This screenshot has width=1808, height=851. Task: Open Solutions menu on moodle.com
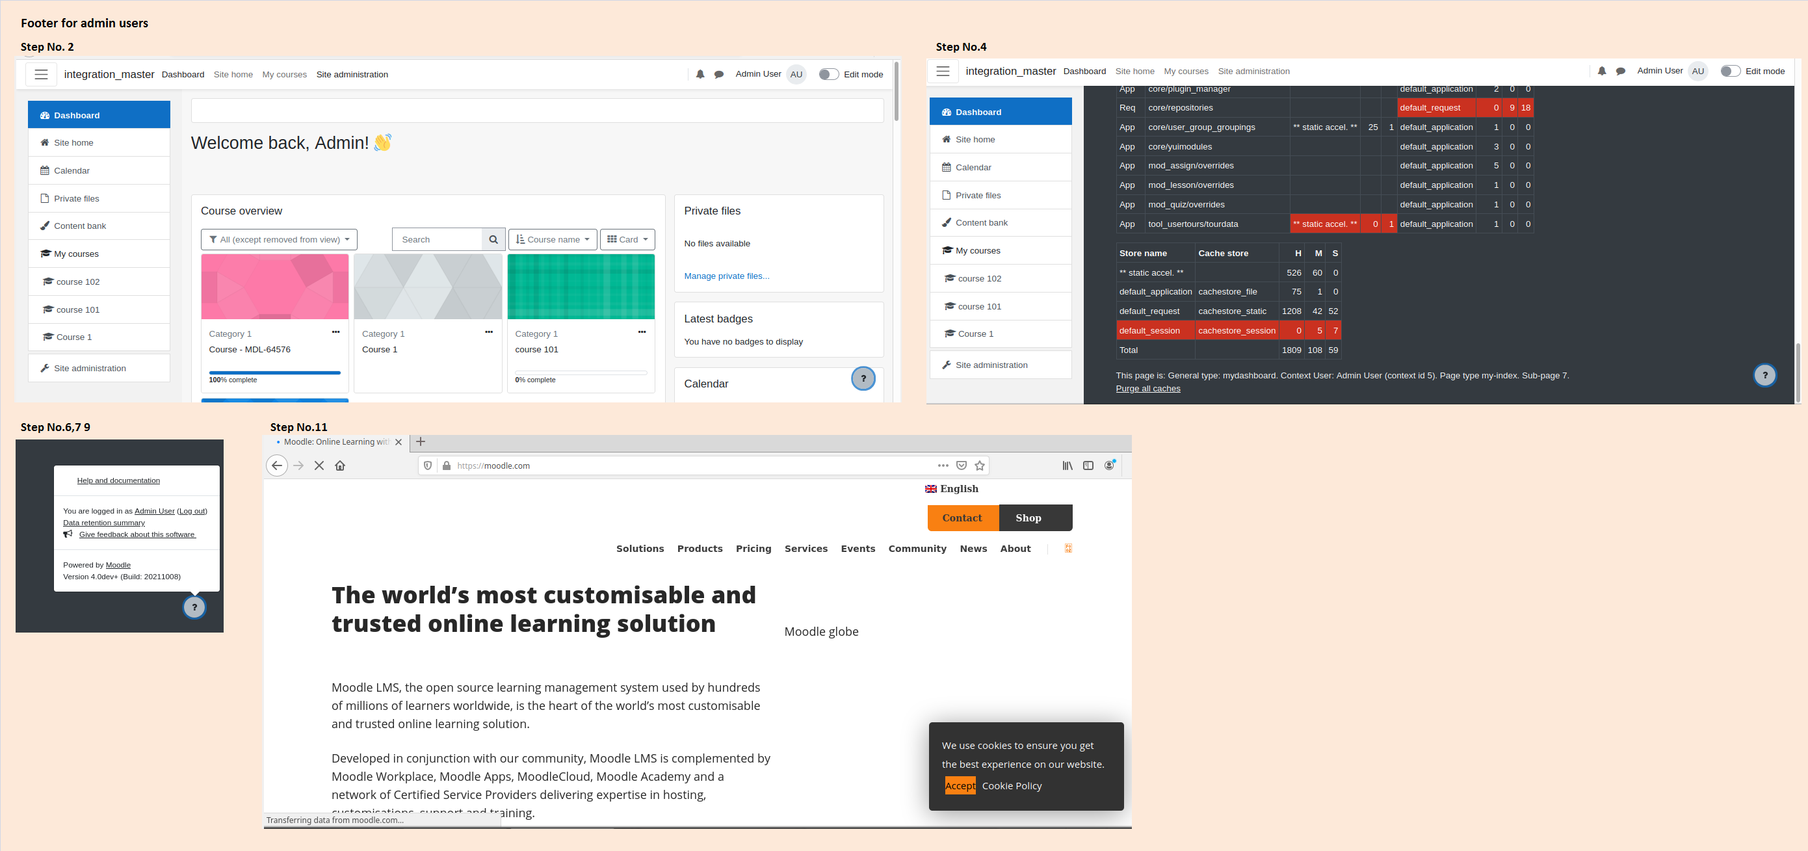point(639,549)
